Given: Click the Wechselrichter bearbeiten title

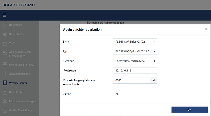Looking at the screenshot, I should 82,29.
